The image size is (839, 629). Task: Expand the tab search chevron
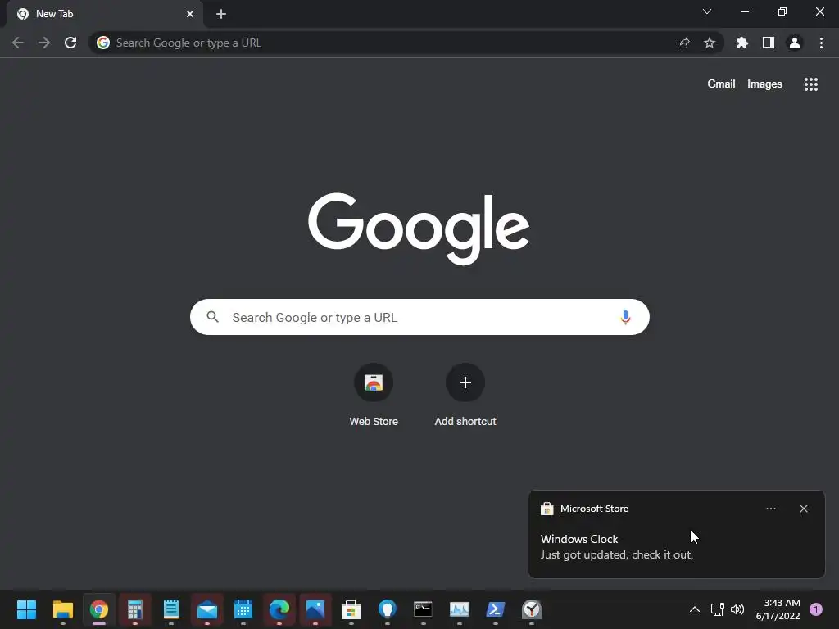(707, 11)
